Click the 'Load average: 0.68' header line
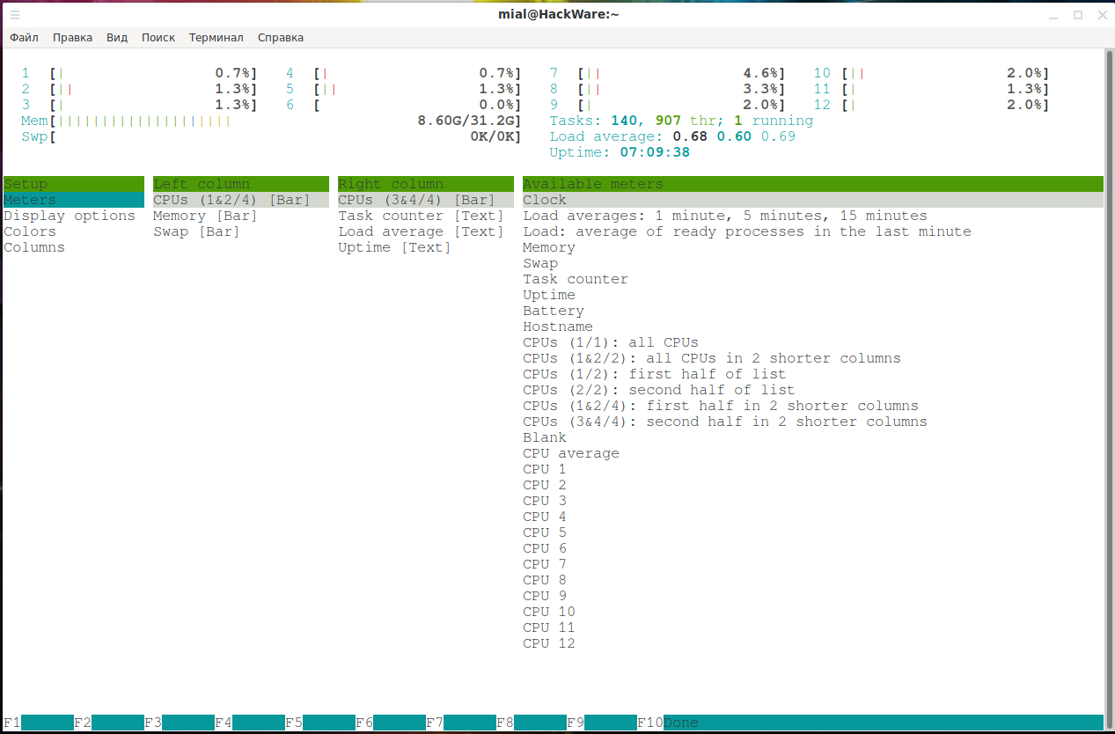 (x=672, y=136)
